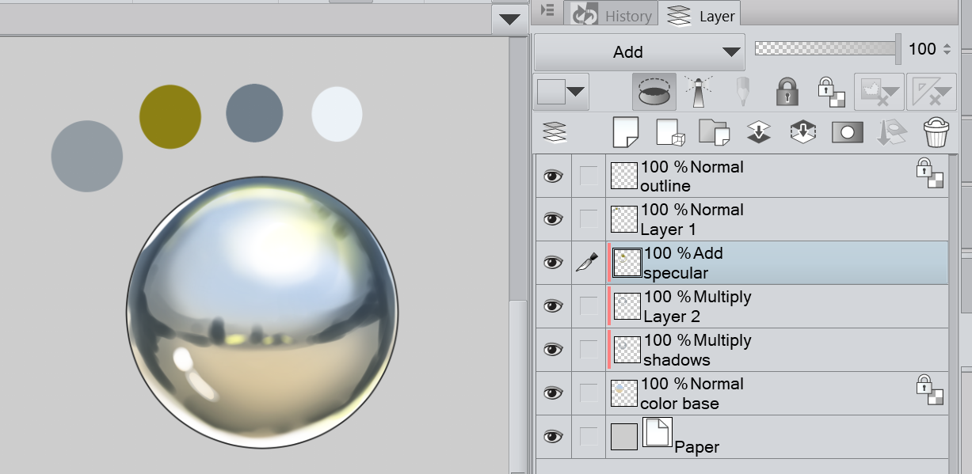Open the layer color expander dropdown
Screen dimensions: 972x474
pos(576,91)
